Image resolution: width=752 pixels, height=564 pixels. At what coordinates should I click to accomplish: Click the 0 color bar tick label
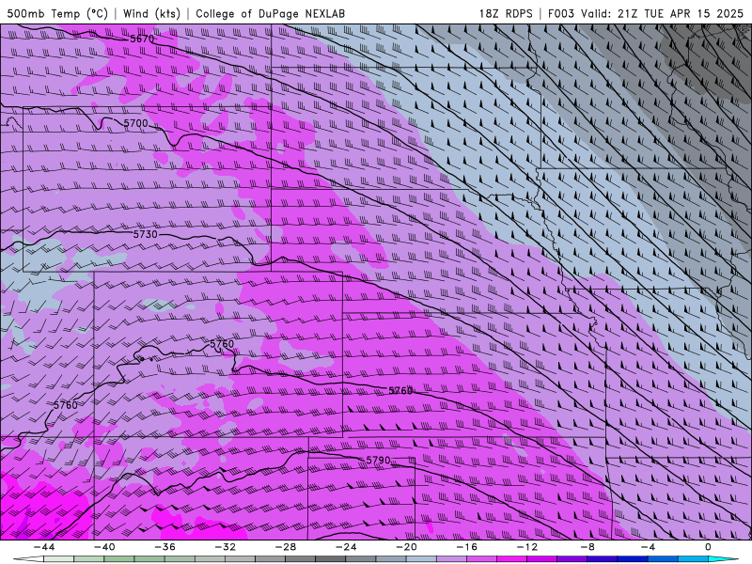click(709, 547)
